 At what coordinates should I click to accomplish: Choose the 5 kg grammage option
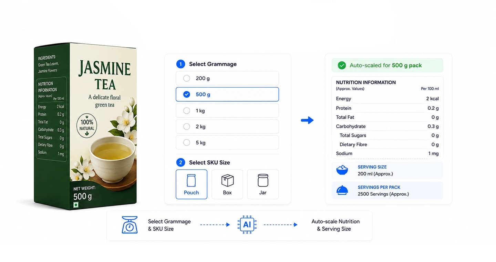click(227, 142)
